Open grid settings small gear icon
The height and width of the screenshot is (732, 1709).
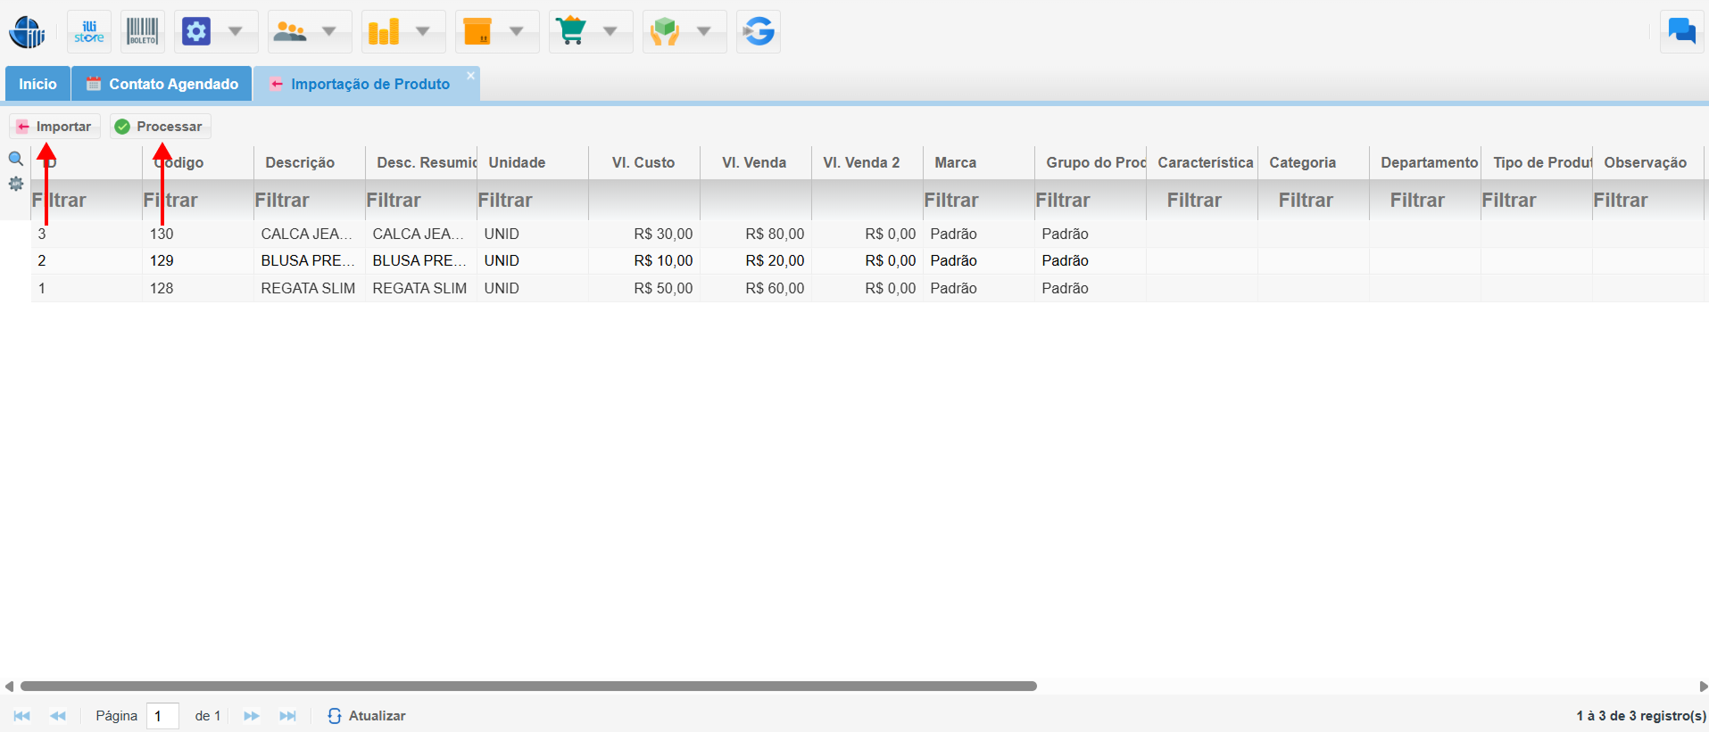(x=15, y=184)
